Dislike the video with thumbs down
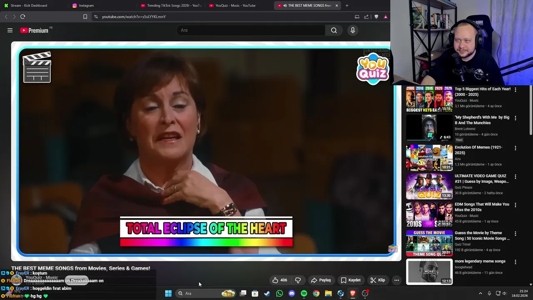Viewport: 533px width, 300px height. 298,280
